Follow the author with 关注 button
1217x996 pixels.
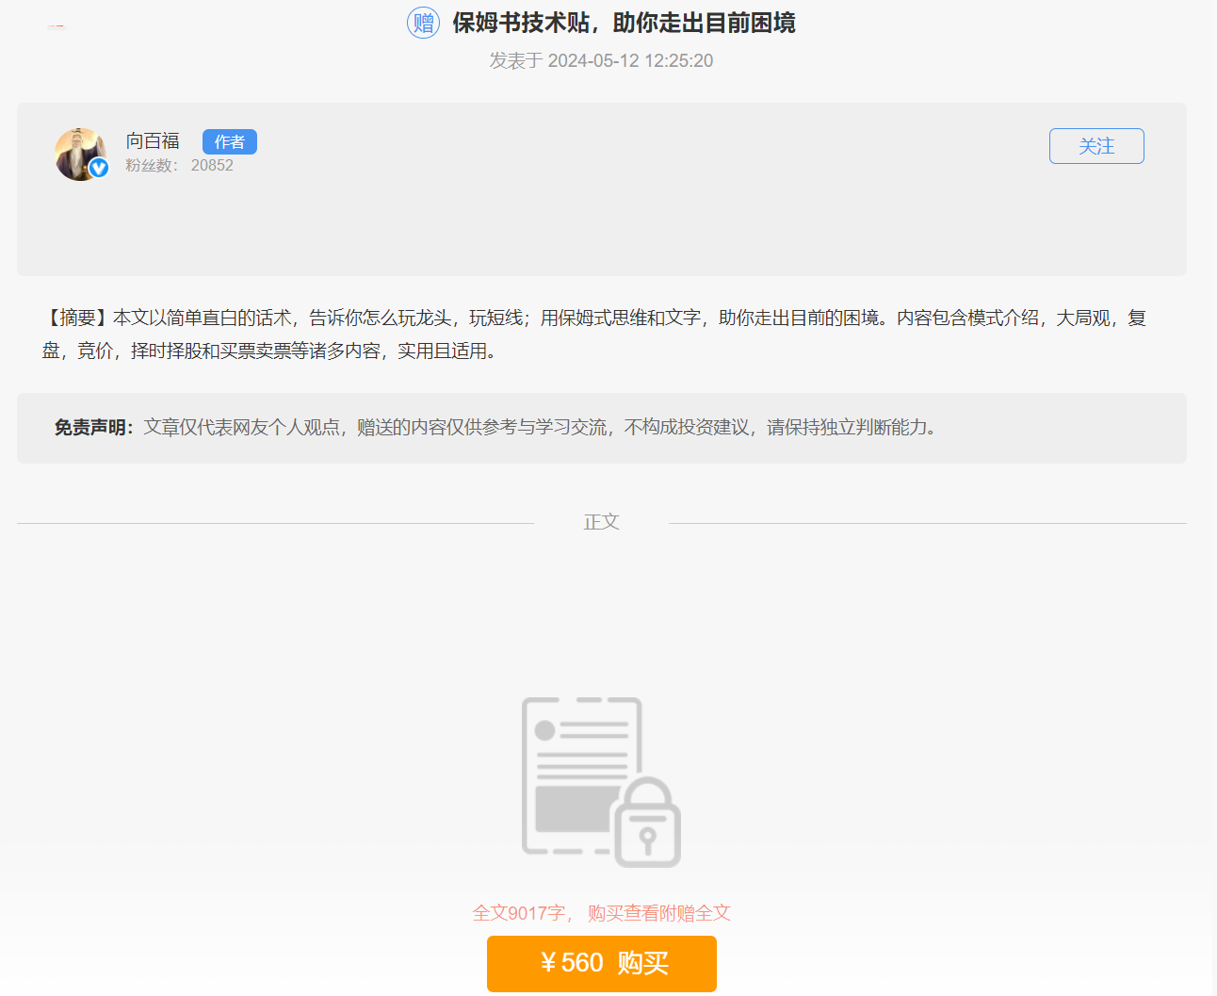pyautogui.click(x=1095, y=146)
